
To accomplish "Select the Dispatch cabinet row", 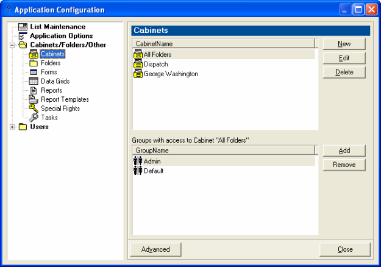I will click(224, 64).
